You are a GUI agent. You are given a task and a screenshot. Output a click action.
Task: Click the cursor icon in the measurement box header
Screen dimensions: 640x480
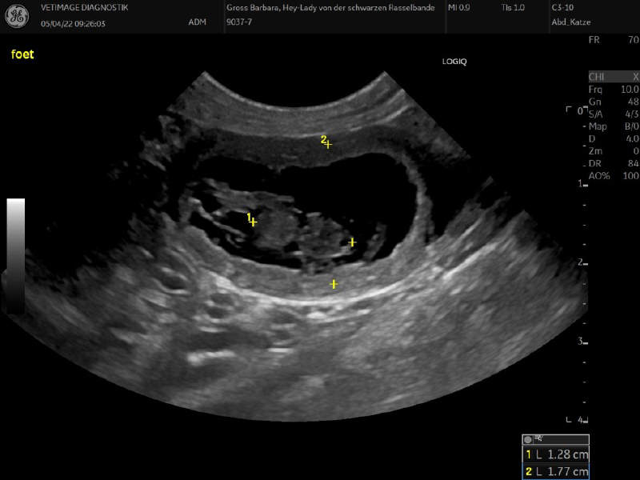(539, 438)
